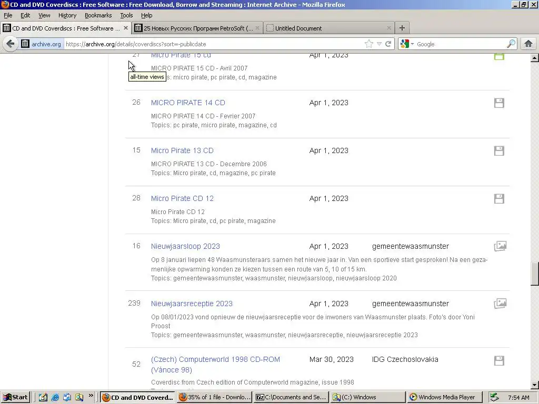Click the 239 views count for Nieuwjaarsreceptie 2023
539x404 pixels.
134,303
